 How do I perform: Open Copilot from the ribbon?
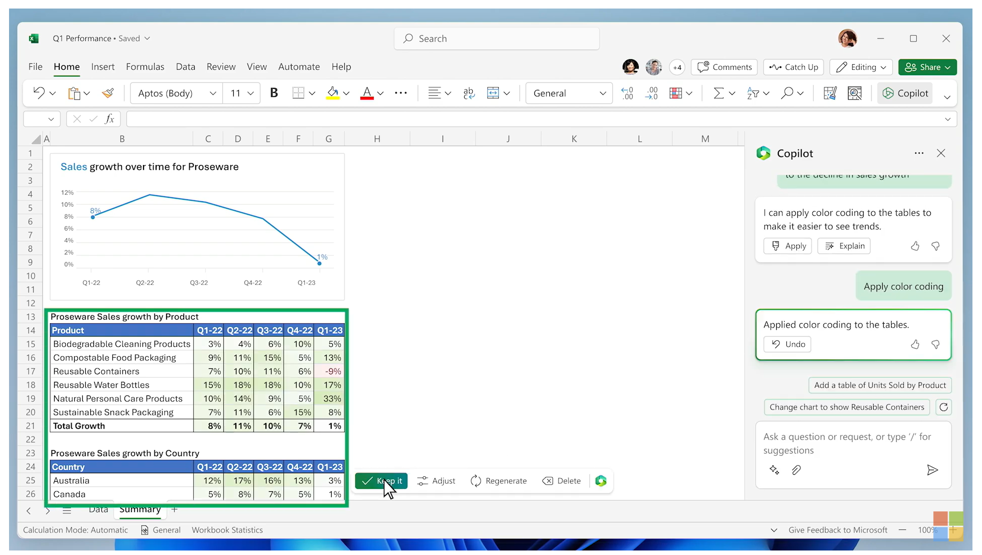click(x=905, y=93)
